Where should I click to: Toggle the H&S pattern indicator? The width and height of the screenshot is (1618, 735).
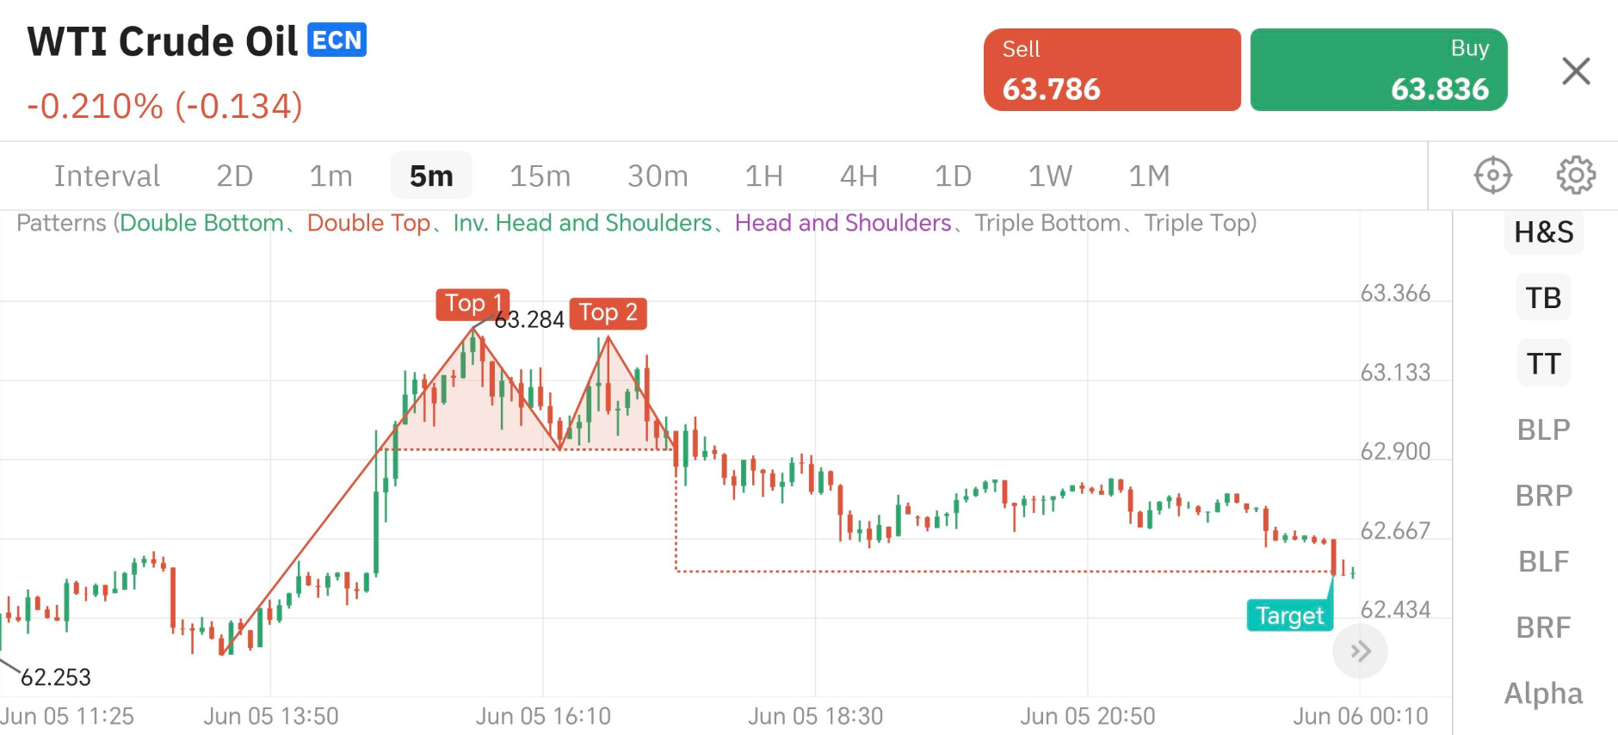click(x=1543, y=232)
